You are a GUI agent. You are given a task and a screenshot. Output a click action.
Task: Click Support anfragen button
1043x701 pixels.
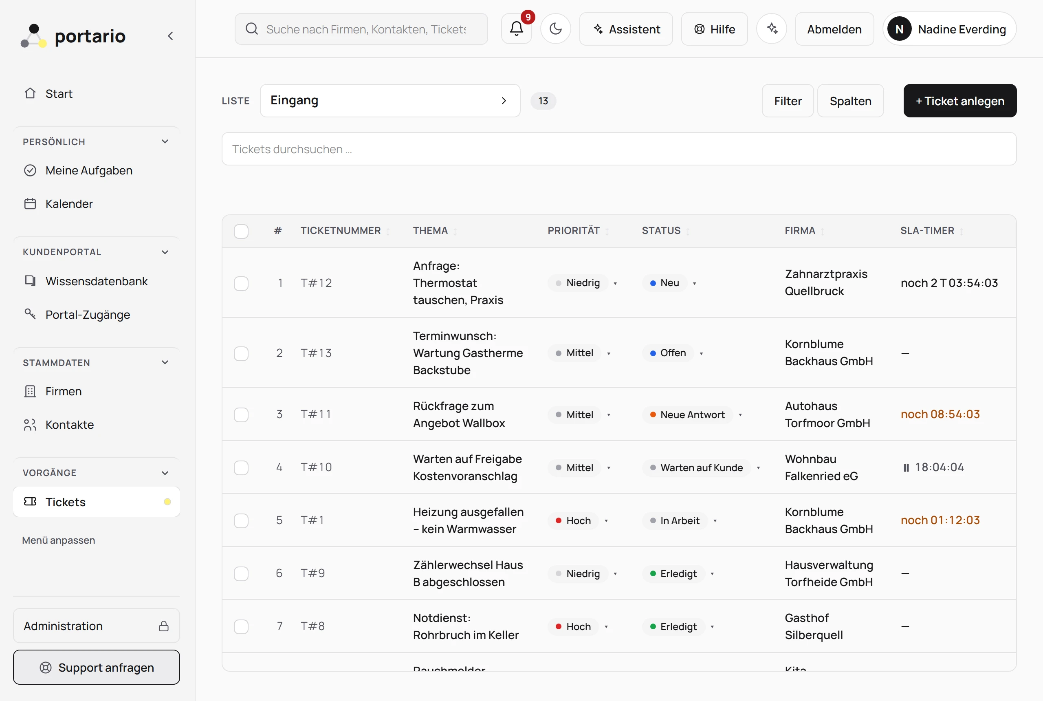[x=97, y=668]
